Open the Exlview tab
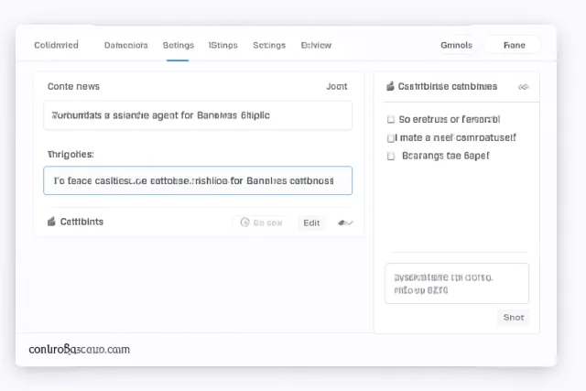The height and width of the screenshot is (391, 586). point(316,45)
